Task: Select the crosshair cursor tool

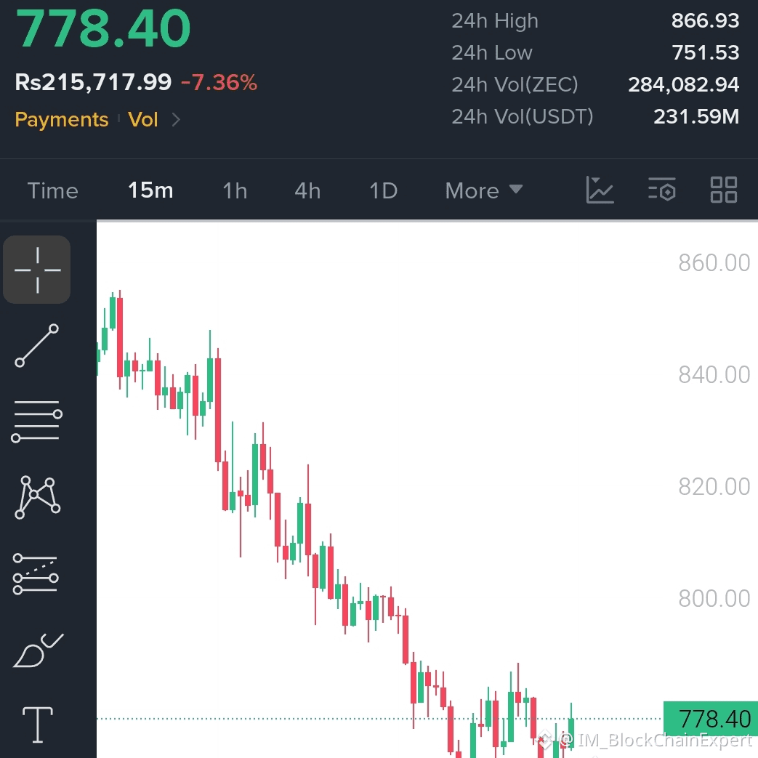Action: tap(37, 270)
